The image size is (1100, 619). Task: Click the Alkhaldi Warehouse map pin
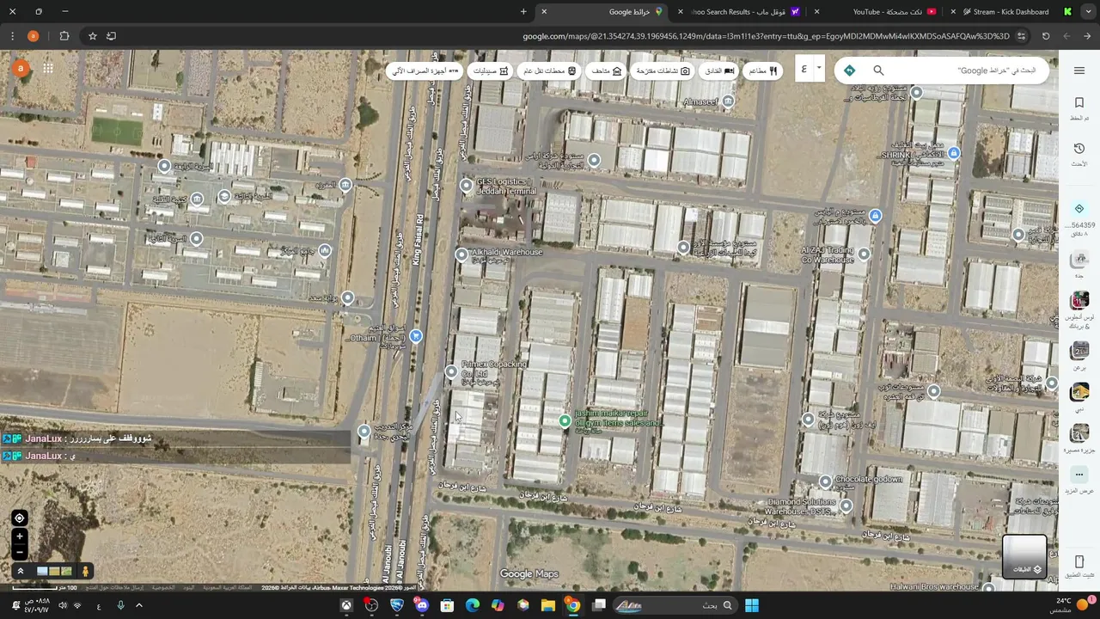tap(461, 254)
